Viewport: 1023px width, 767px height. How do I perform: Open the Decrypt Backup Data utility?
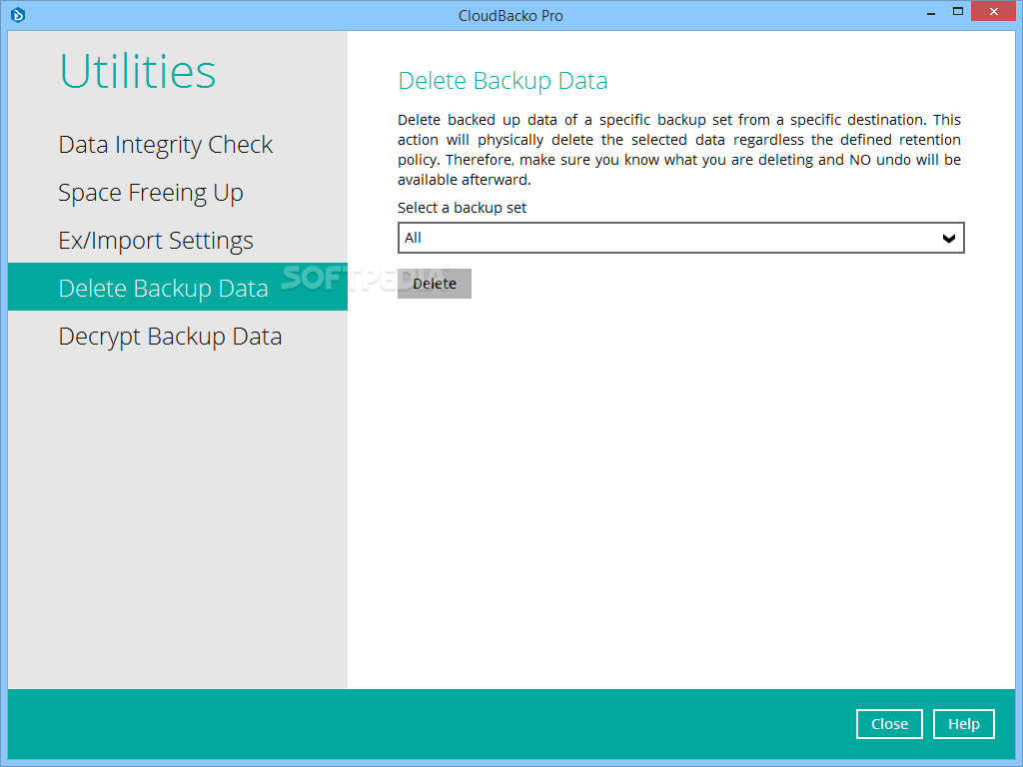tap(170, 337)
